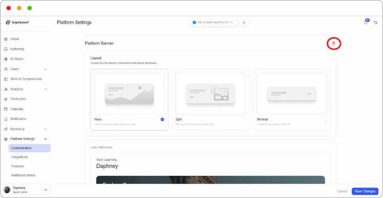Click the Platform Settings gear icon
Viewport: 383px width, 198px height.
pos(6,139)
